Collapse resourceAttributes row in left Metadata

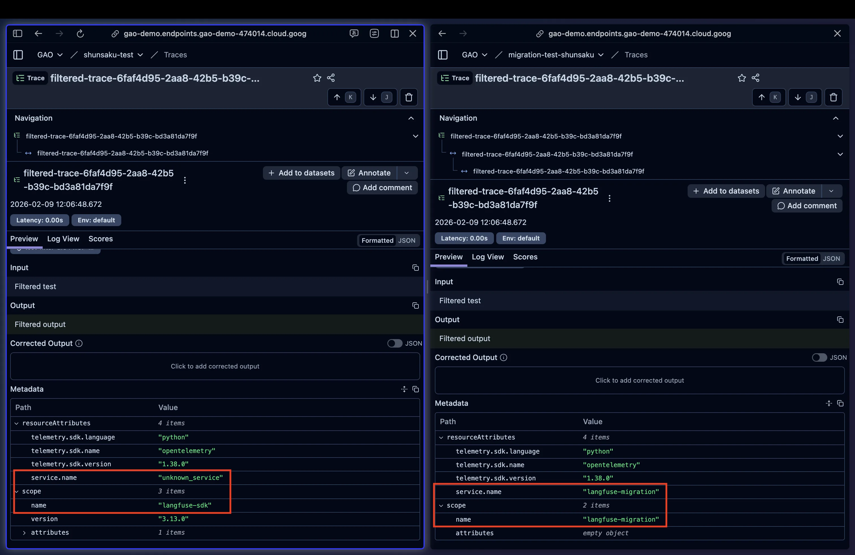[x=16, y=423]
